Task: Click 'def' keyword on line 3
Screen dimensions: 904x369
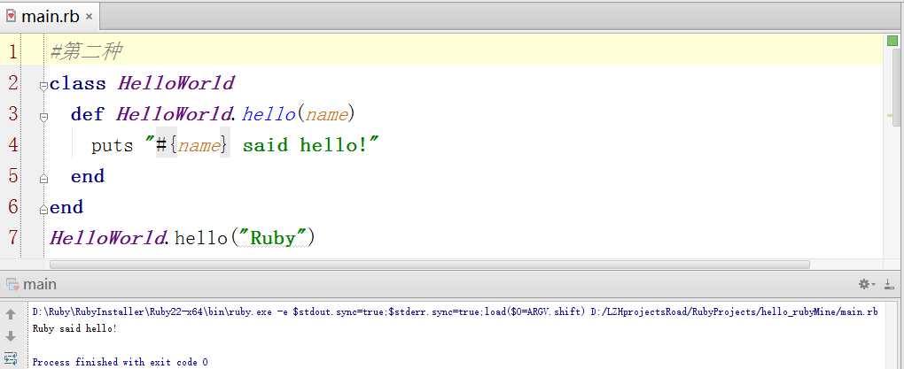Action: pyautogui.click(x=87, y=114)
